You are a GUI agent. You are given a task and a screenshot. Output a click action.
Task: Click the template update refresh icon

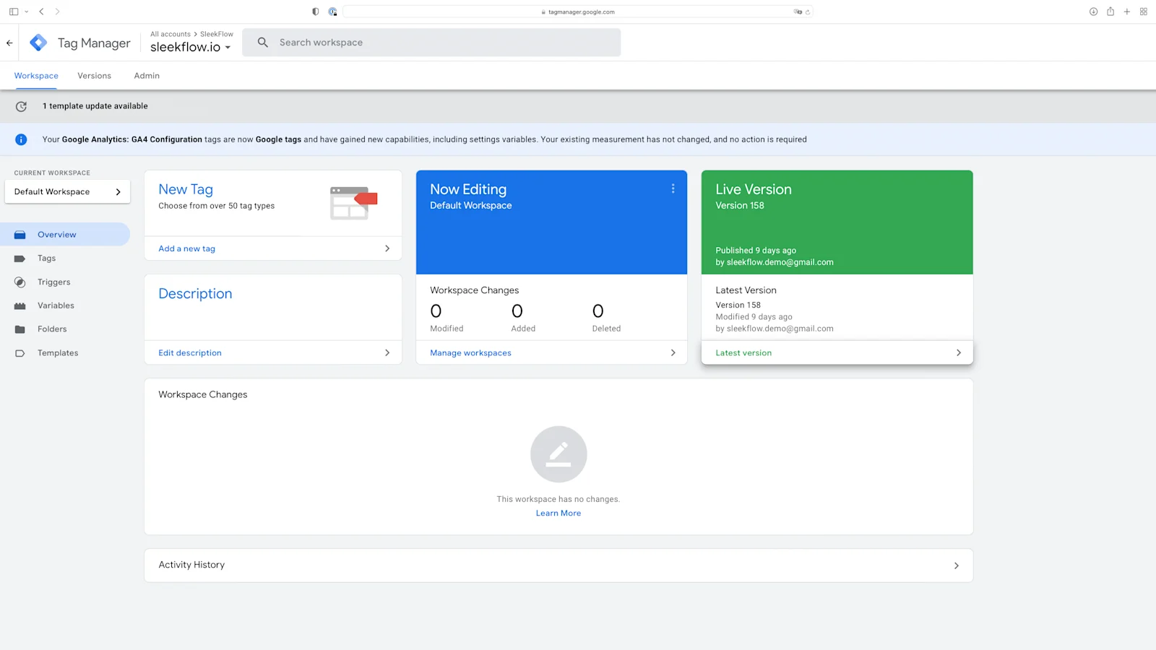coord(21,106)
